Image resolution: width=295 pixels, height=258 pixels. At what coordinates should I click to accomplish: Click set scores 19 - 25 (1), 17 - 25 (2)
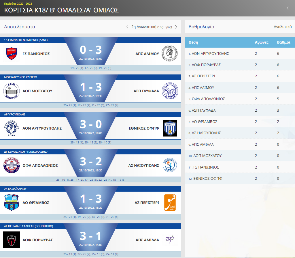click(x=91, y=68)
